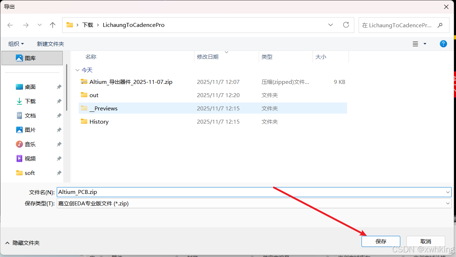This screenshot has height=257, width=456.
Task: Unpin 桌面 using its pin icon
Action: [x=59, y=87]
